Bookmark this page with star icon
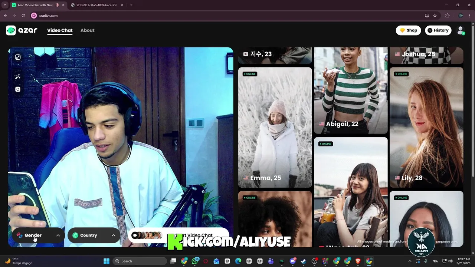 435,16
